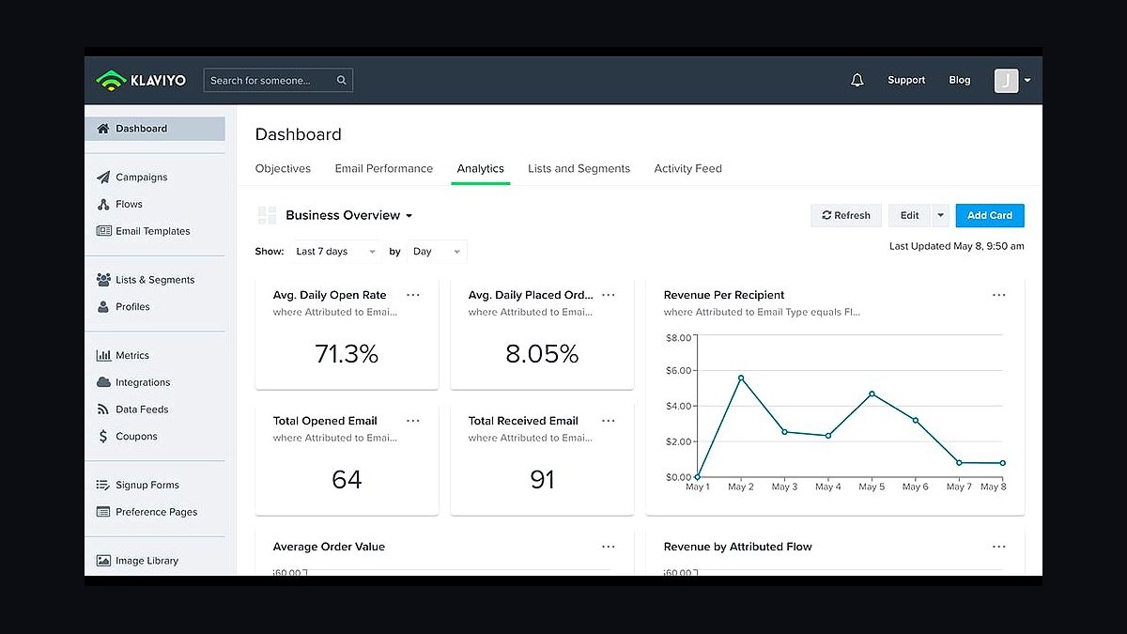Open Revenue by Attributed Flow card options
The height and width of the screenshot is (634, 1127).
tap(999, 547)
